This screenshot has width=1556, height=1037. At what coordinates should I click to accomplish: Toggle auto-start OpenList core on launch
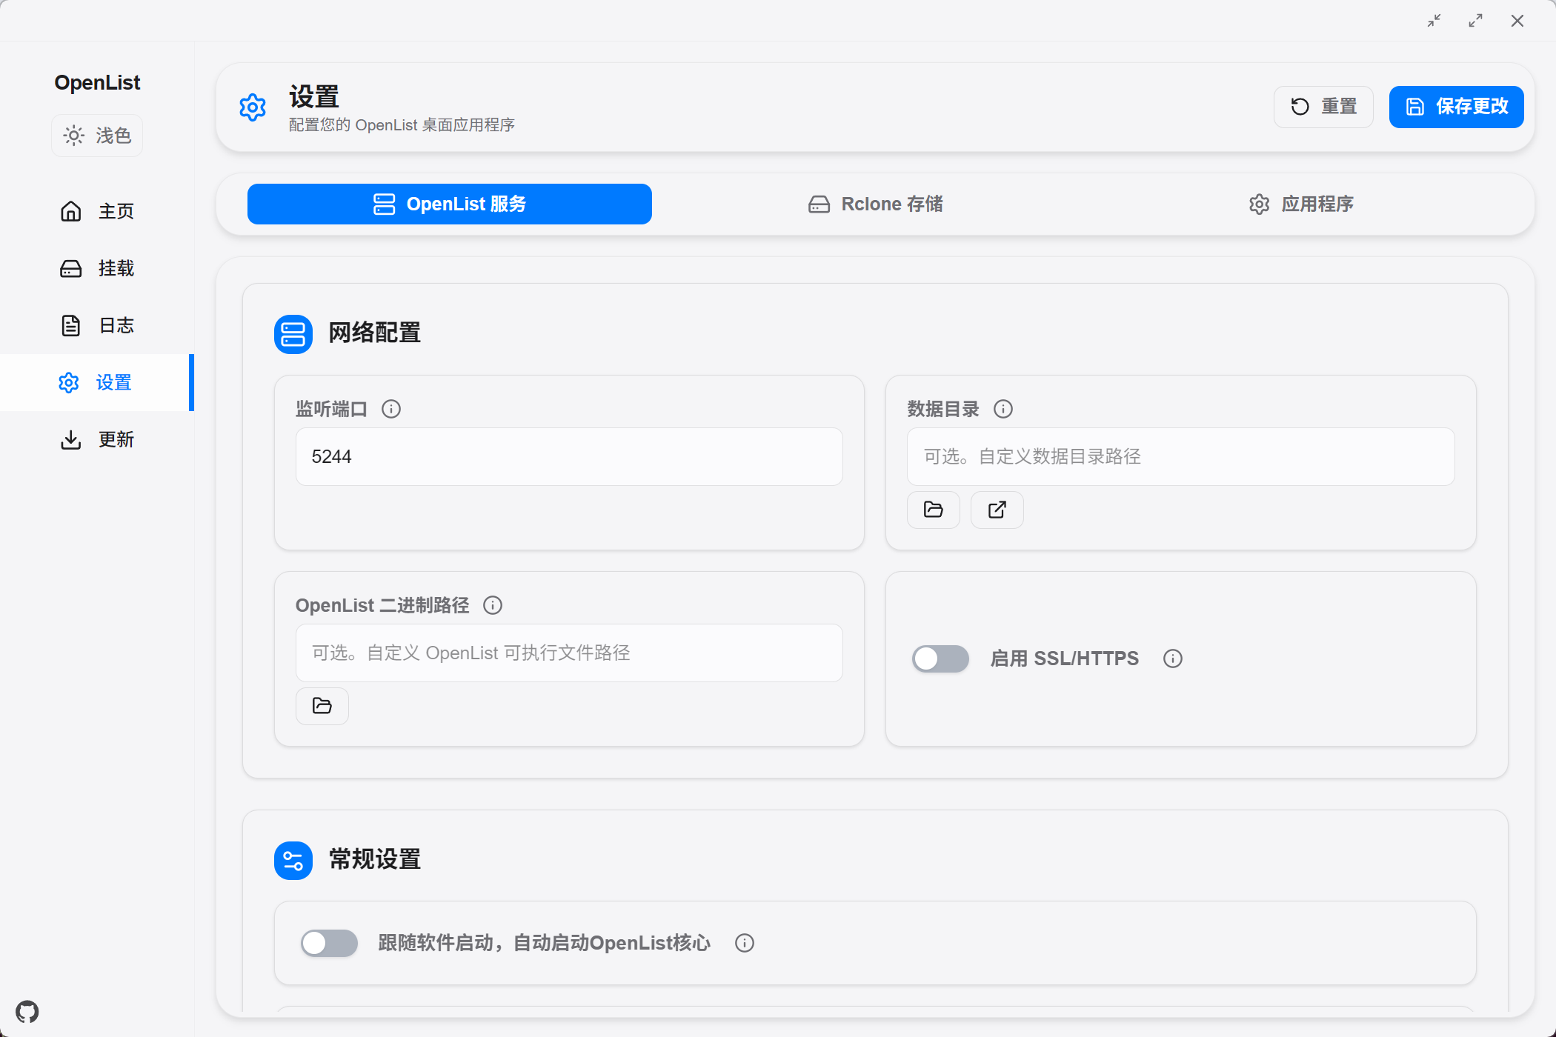[329, 943]
